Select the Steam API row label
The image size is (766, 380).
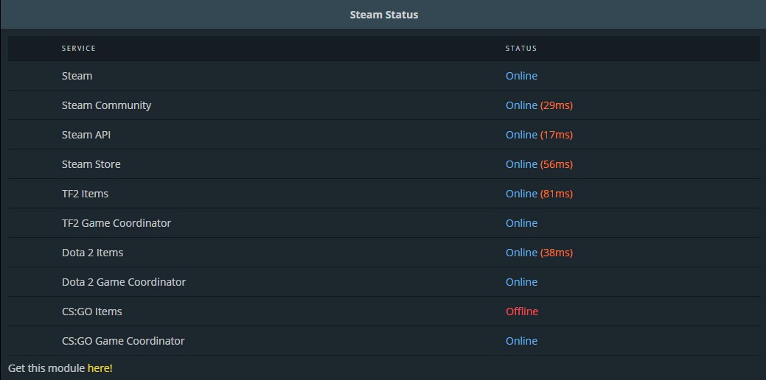(x=86, y=135)
